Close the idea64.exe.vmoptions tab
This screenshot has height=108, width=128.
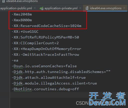(x=124, y=8)
